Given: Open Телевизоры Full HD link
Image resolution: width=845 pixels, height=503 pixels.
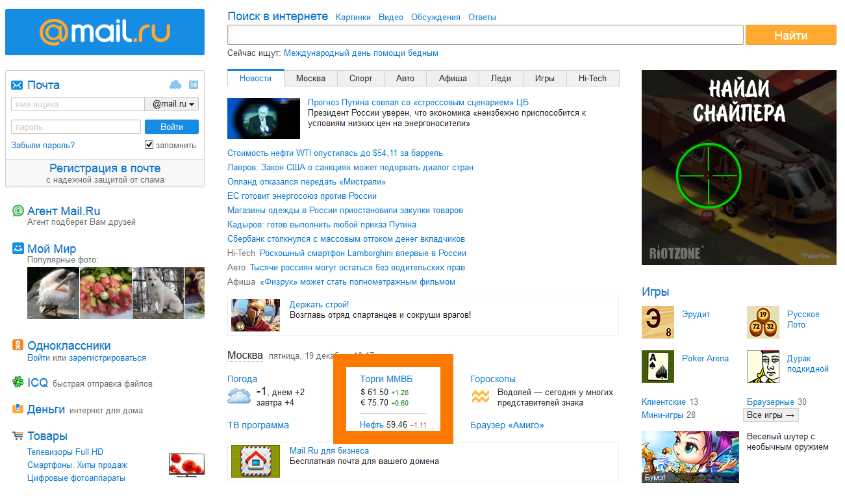Looking at the screenshot, I should coord(65,452).
